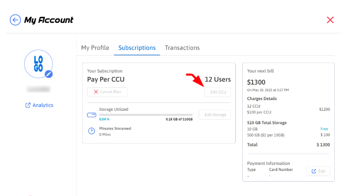Image resolution: width=346 pixels, height=196 pixels.
Task: Click the red X close icon
Action: tap(330, 20)
